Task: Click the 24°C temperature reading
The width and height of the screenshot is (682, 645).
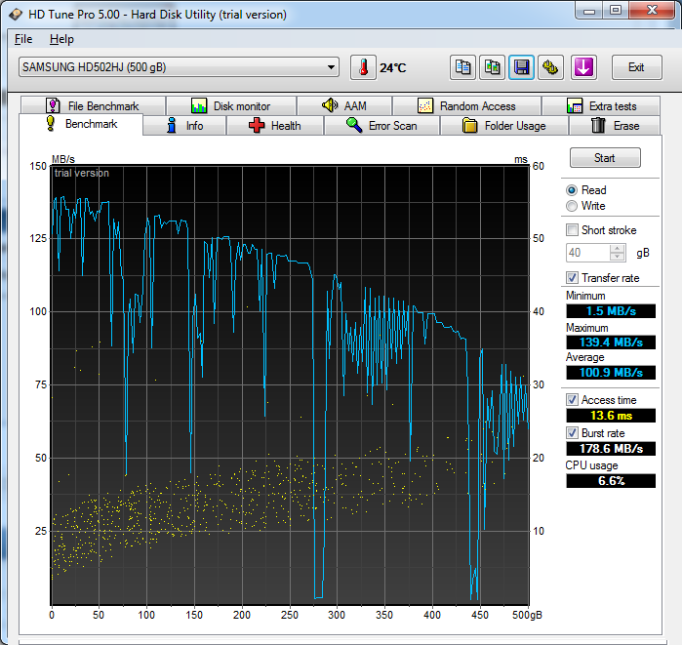Action: point(393,68)
